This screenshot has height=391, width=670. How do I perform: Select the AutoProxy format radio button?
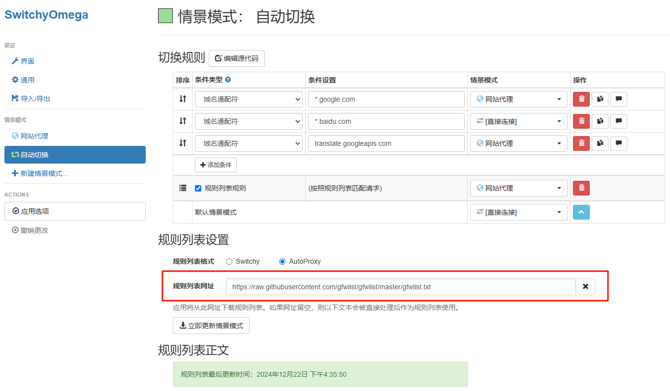(x=282, y=262)
